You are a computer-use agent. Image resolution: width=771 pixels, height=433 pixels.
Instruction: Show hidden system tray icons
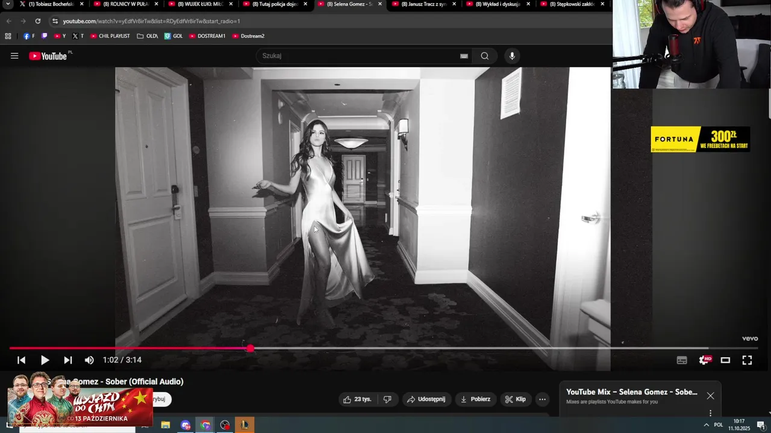click(706, 425)
